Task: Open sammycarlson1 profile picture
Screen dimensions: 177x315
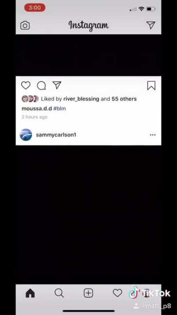Action: (26, 135)
